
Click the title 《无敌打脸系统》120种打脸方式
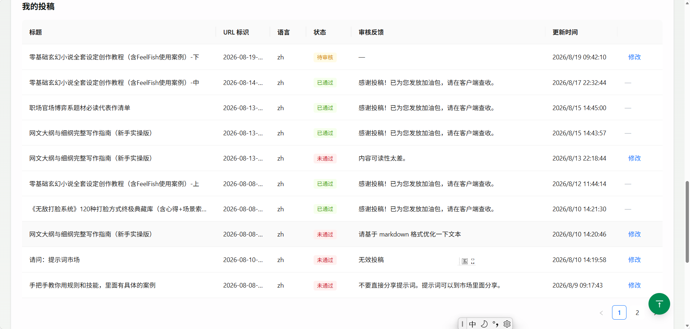pos(118,209)
